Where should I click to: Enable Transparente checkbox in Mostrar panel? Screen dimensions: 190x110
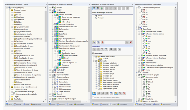pos(55,68)
